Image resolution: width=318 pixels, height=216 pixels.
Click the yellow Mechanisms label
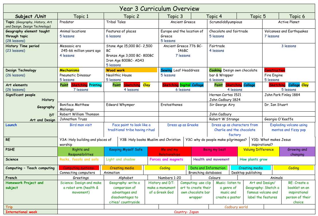click(x=69, y=70)
